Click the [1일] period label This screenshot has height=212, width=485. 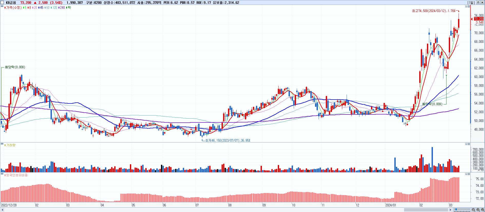pos(471,3)
